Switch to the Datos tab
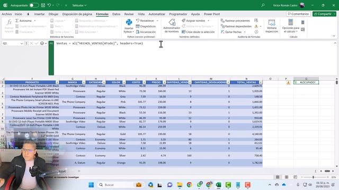 (117, 14)
